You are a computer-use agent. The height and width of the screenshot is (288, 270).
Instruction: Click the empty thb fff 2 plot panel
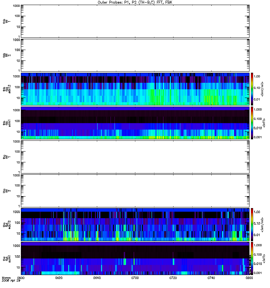pyautogui.click(x=135, y=55)
